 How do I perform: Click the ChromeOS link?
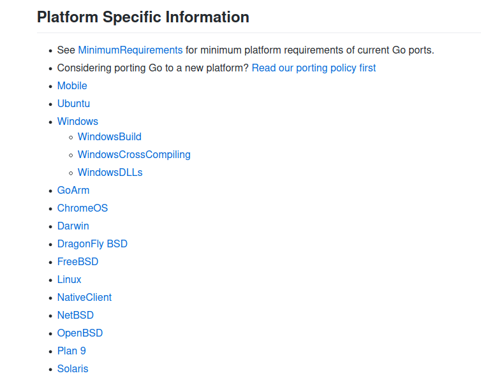point(82,208)
